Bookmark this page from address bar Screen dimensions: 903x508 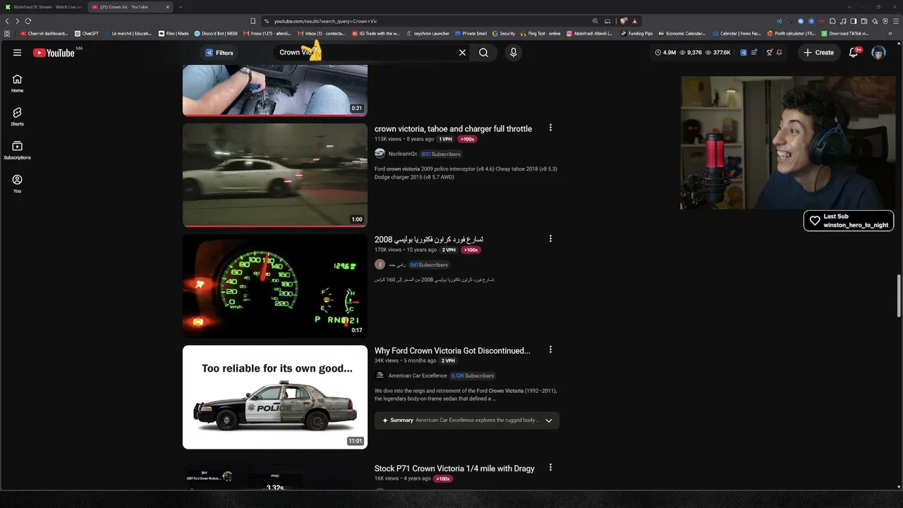click(253, 21)
